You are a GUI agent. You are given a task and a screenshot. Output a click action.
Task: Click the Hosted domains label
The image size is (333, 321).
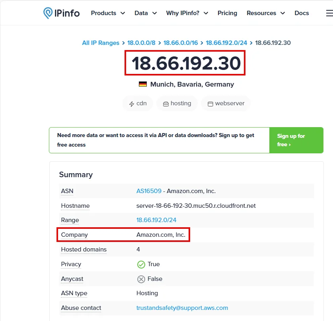click(84, 249)
